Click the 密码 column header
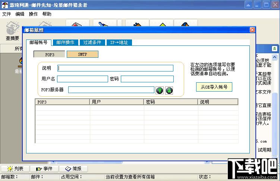The height and width of the screenshot is (181, 280). 171,102
